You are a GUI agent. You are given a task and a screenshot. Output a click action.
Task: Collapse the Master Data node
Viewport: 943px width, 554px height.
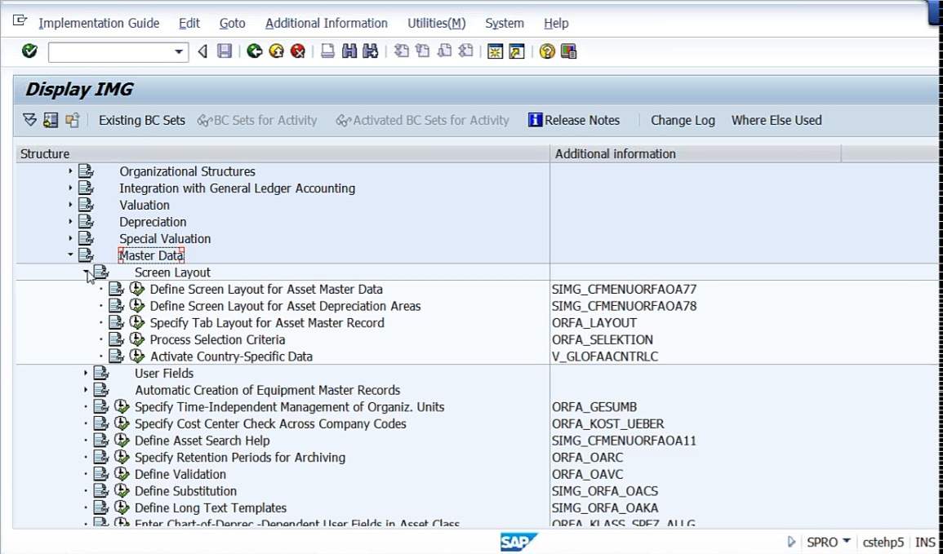(x=69, y=255)
